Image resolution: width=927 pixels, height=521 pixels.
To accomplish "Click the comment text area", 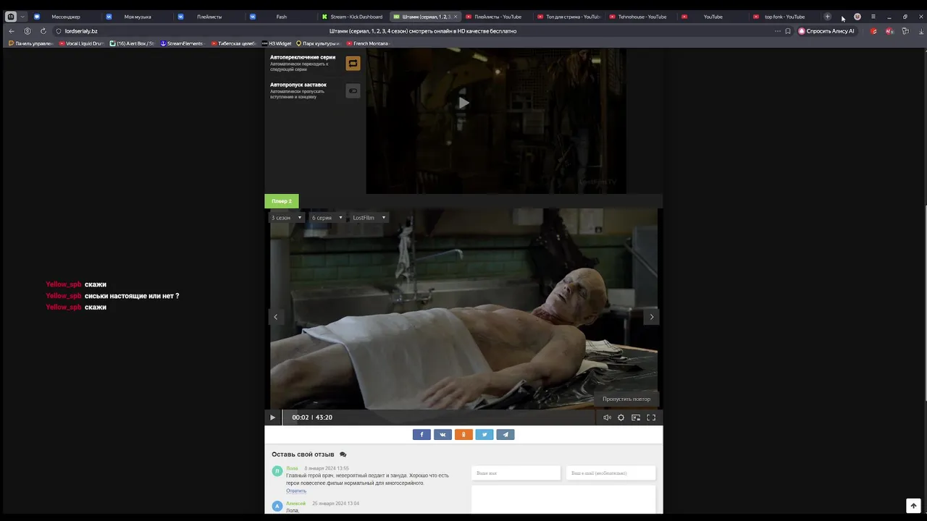I will (x=563, y=499).
